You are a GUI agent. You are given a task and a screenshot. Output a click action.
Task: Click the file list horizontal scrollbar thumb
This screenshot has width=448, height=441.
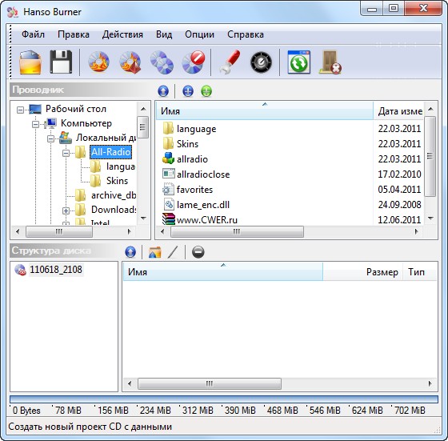pyautogui.click(x=237, y=231)
